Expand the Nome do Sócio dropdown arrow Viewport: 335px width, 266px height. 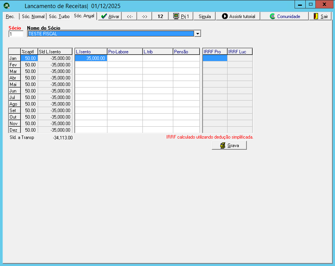coord(198,34)
